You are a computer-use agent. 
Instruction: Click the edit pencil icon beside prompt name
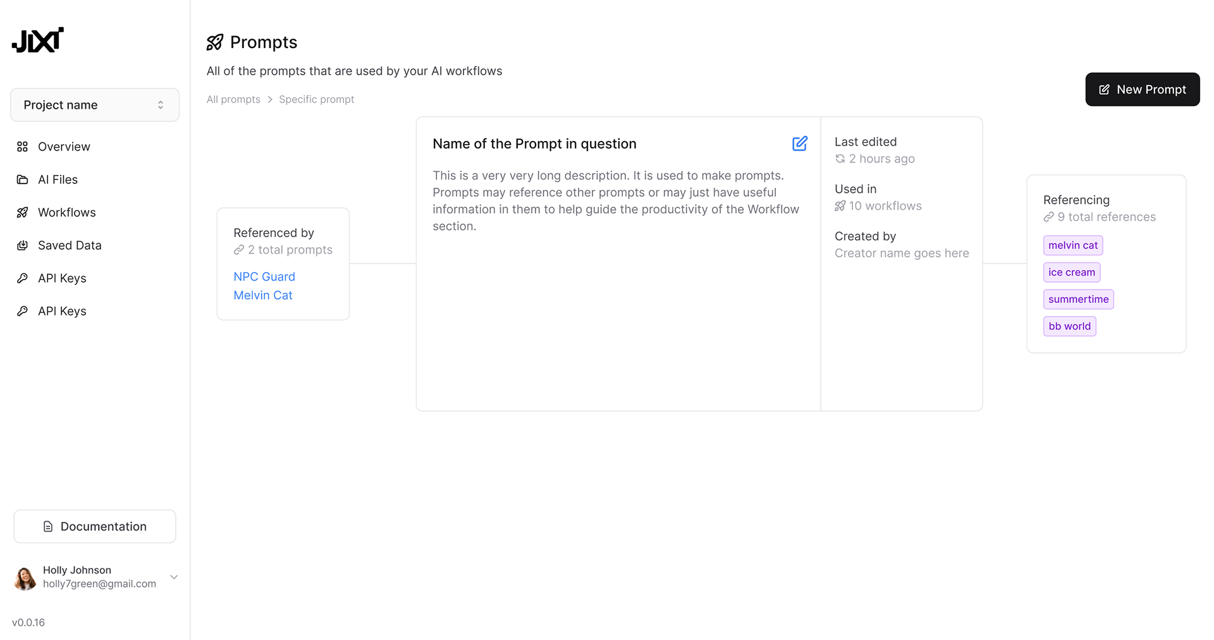pyautogui.click(x=799, y=144)
